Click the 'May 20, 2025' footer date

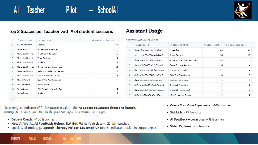[72, 139]
